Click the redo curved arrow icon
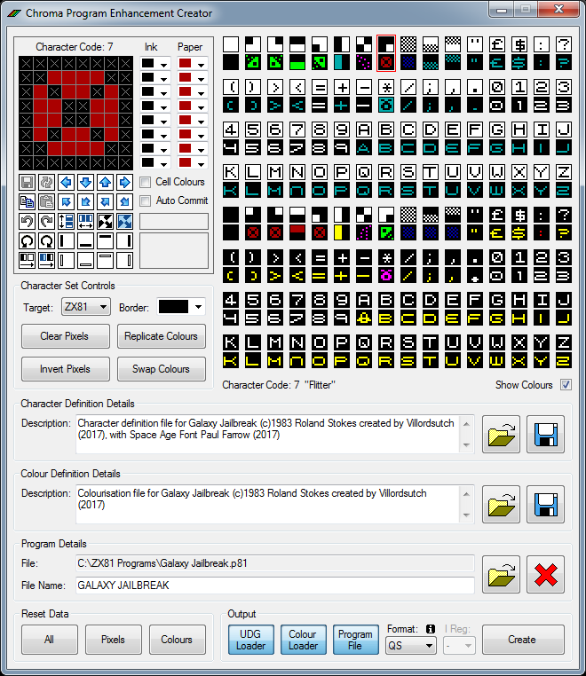Screen dimensions: 586x676 coord(46,222)
